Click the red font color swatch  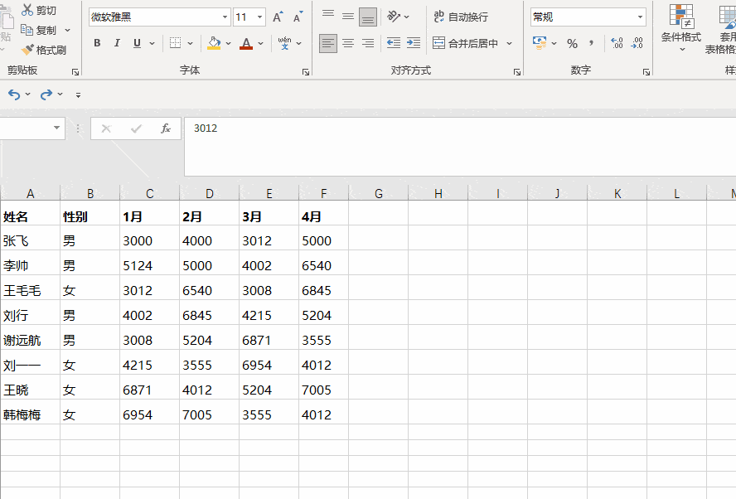click(x=245, y=43)
